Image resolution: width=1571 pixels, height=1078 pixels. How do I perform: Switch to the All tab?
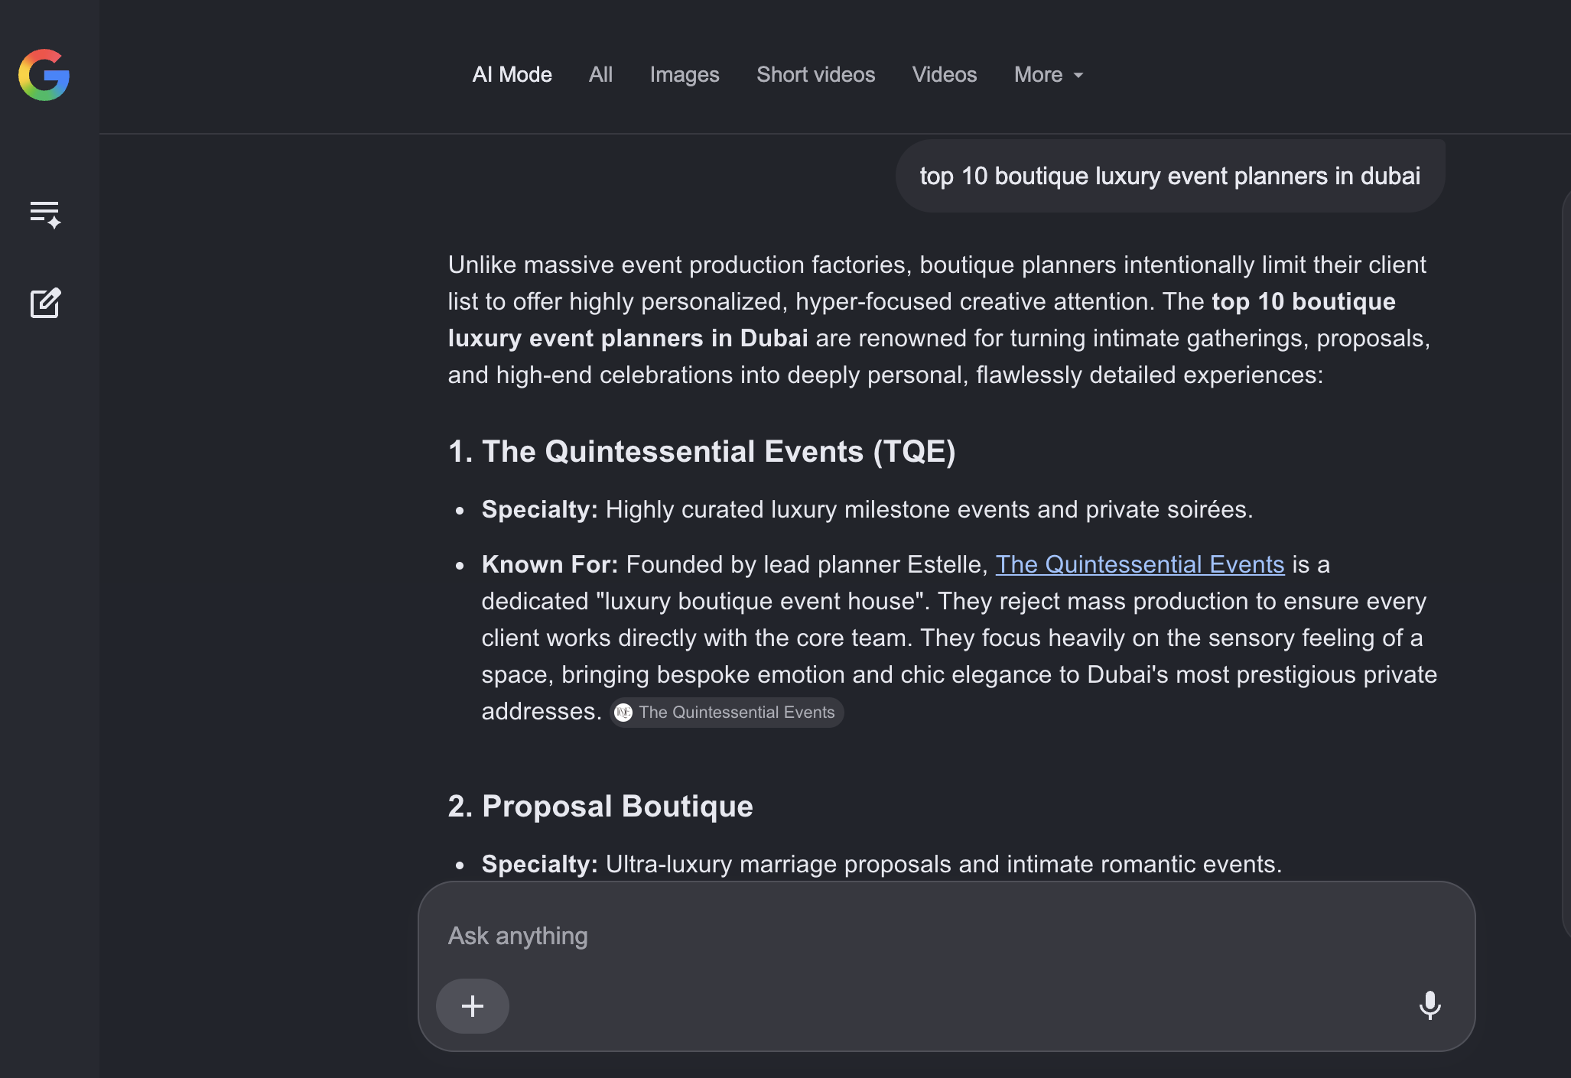(x=600, y=75)
